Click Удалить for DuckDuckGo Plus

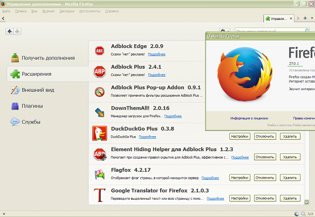(290, 137)
